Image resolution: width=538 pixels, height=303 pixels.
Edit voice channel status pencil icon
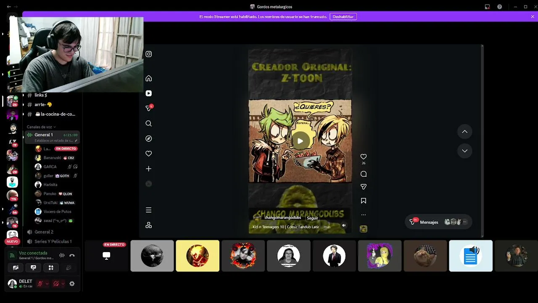click(x=76, y=141)
